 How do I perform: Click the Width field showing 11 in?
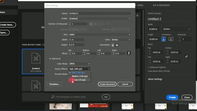click(76, 40)
